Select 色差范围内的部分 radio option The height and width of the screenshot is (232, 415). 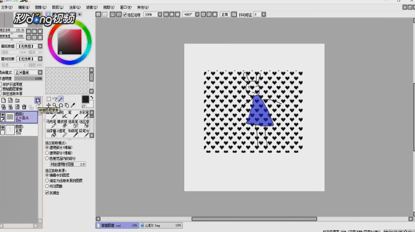47,158
